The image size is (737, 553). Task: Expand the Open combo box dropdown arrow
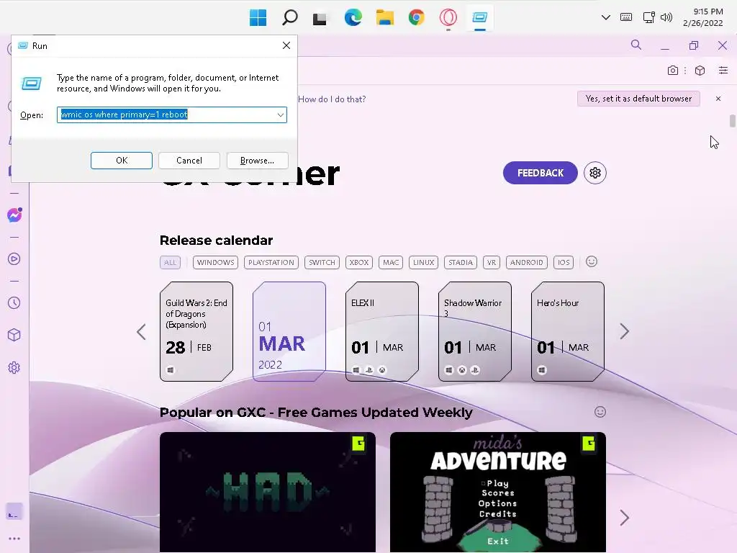[x=281, y=114]
